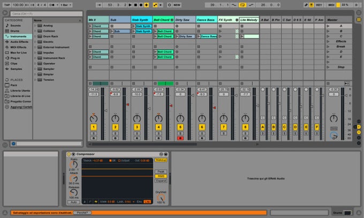Launch the Break scene in Master
The image size is (364, 218).
point(328,47)
